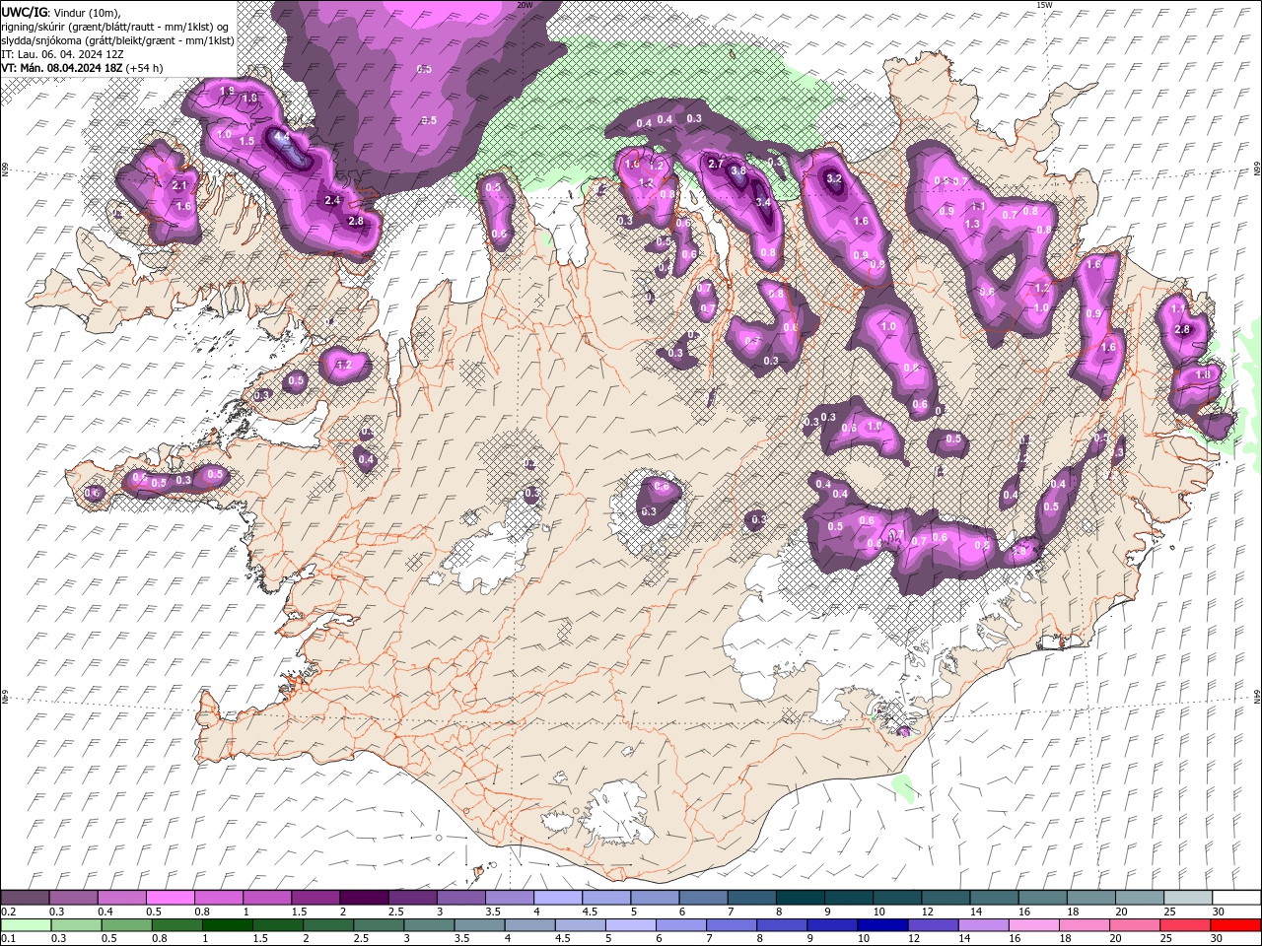This screenshot has height=946, width=1262.
Task: Click the 3.8 snowfall value on the map
Action: click(737, 170)
